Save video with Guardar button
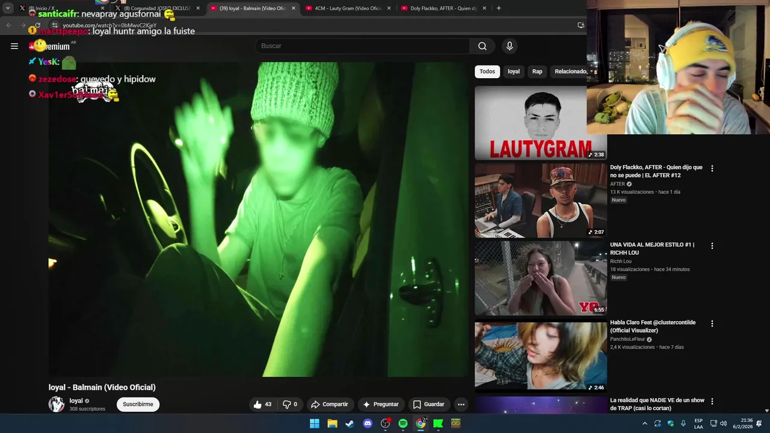 tap(428, 404)
